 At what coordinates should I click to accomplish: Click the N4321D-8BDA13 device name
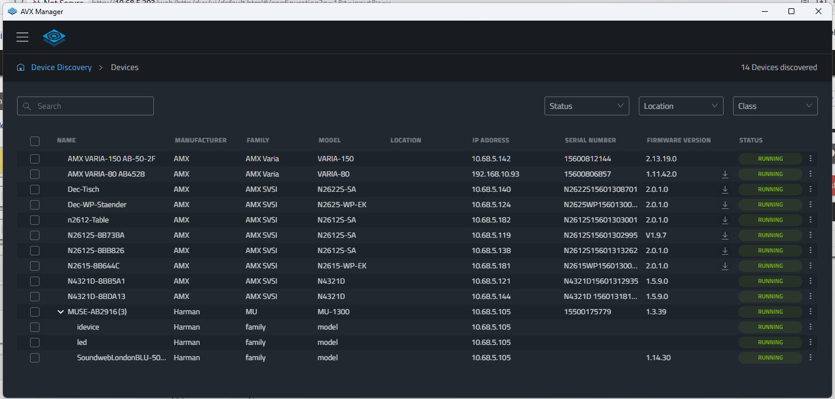click(97, 297)
